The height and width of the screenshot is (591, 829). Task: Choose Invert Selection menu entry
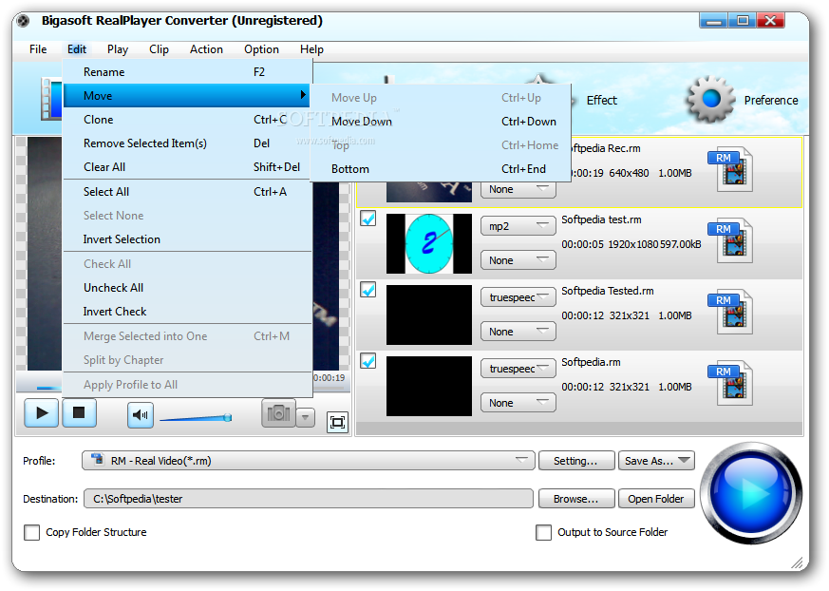click(188, 239)
